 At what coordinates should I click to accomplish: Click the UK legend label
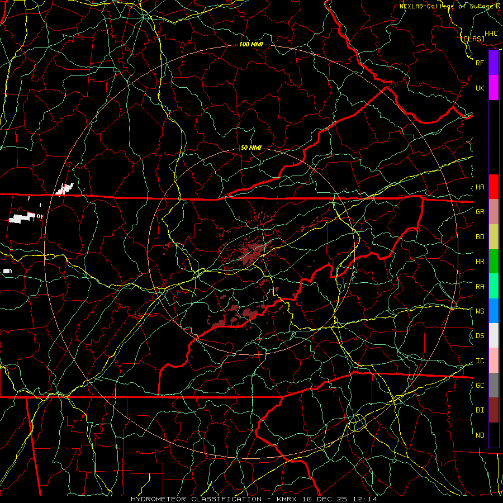(480, 88)
